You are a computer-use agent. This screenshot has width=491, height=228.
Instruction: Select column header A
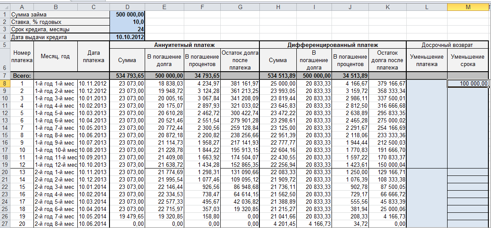22,7
